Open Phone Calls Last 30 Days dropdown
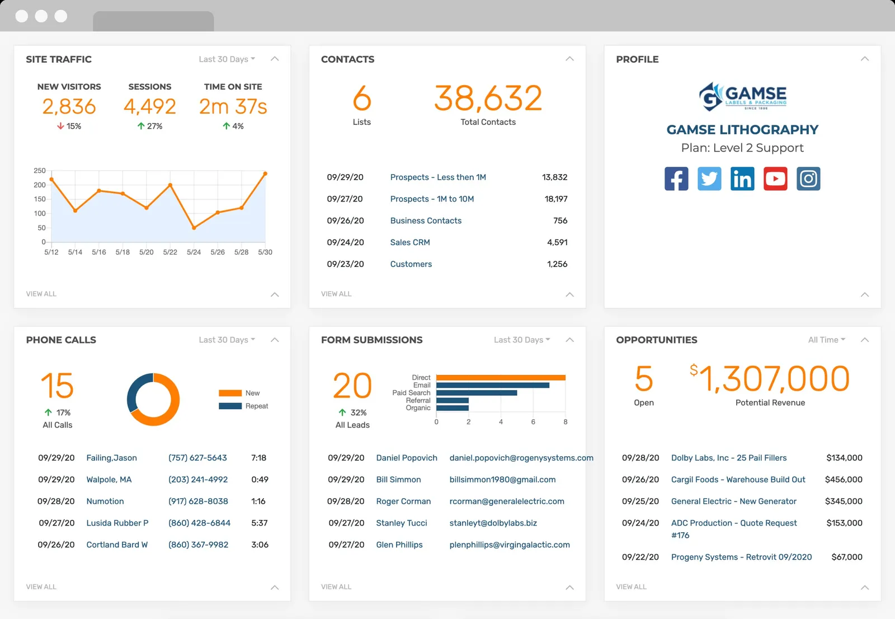895x619 pixels. tap(227, 340)
